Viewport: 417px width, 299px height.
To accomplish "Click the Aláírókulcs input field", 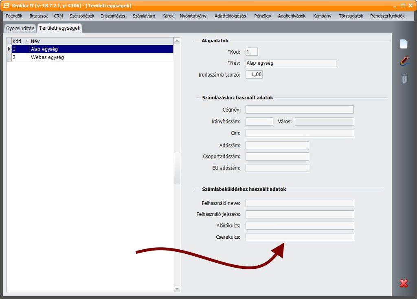I will coord(300,226).
